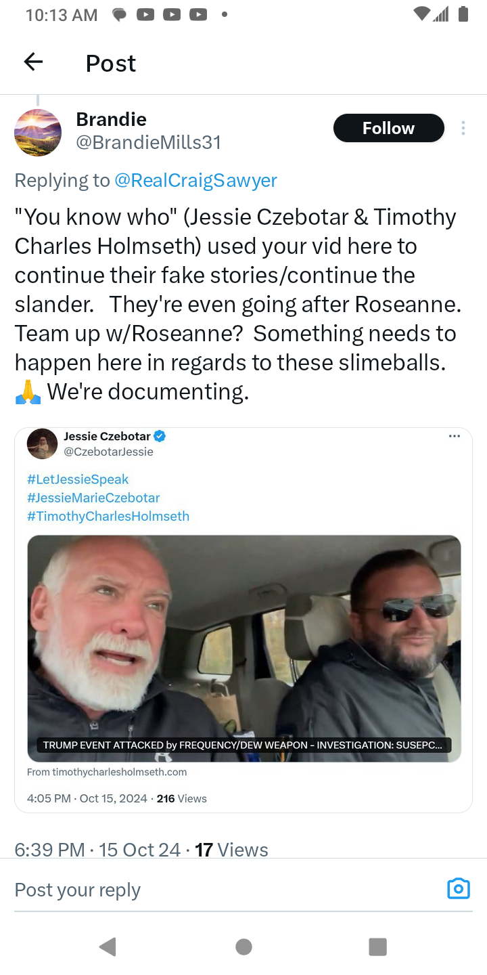The height and width of the screenshot is (975, 487).
Task: Tap the back arrow icon
Action: pyautogui.click(x=33, y=62)
